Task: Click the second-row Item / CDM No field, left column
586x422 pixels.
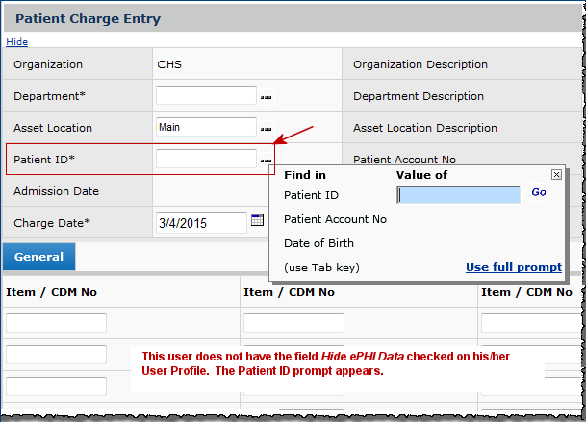Action: coord(56,355)
